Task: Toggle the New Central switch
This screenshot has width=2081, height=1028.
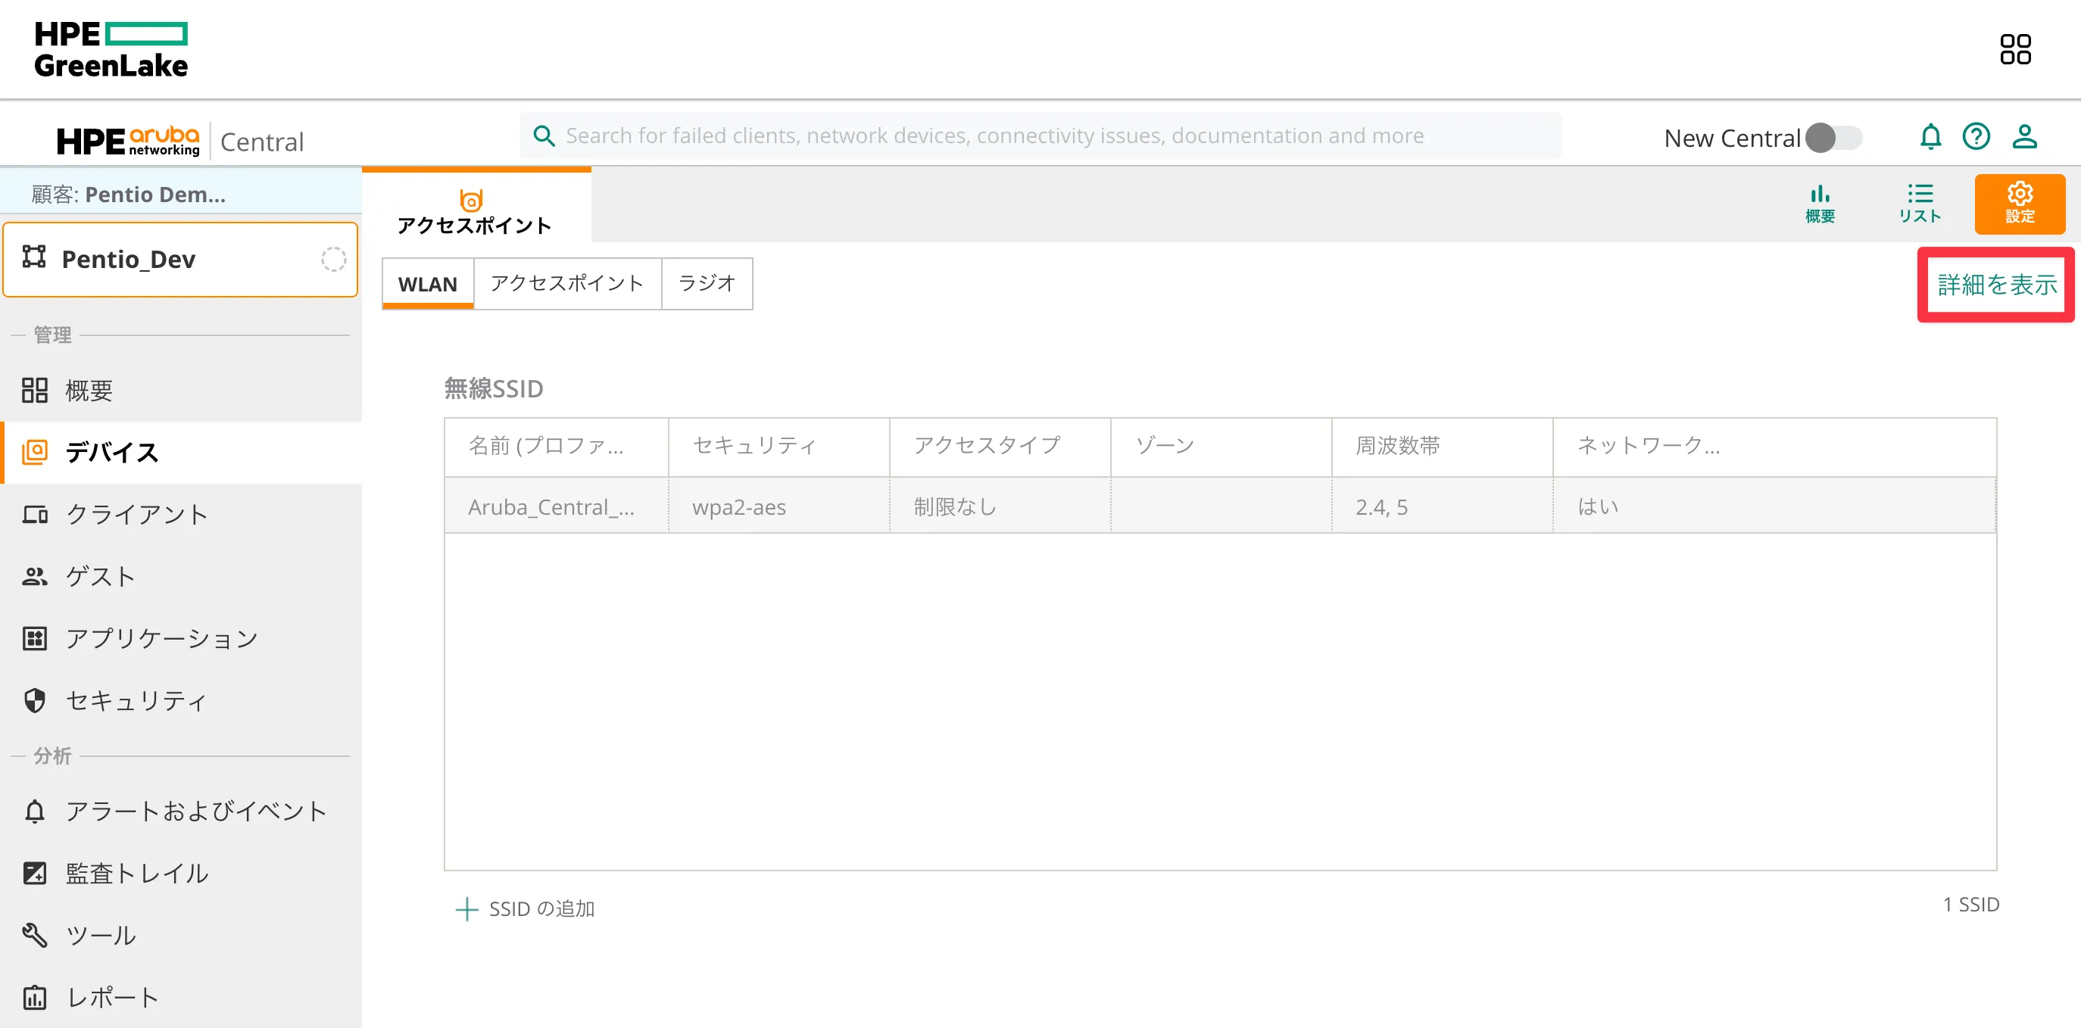Action: pos(1834,138)
